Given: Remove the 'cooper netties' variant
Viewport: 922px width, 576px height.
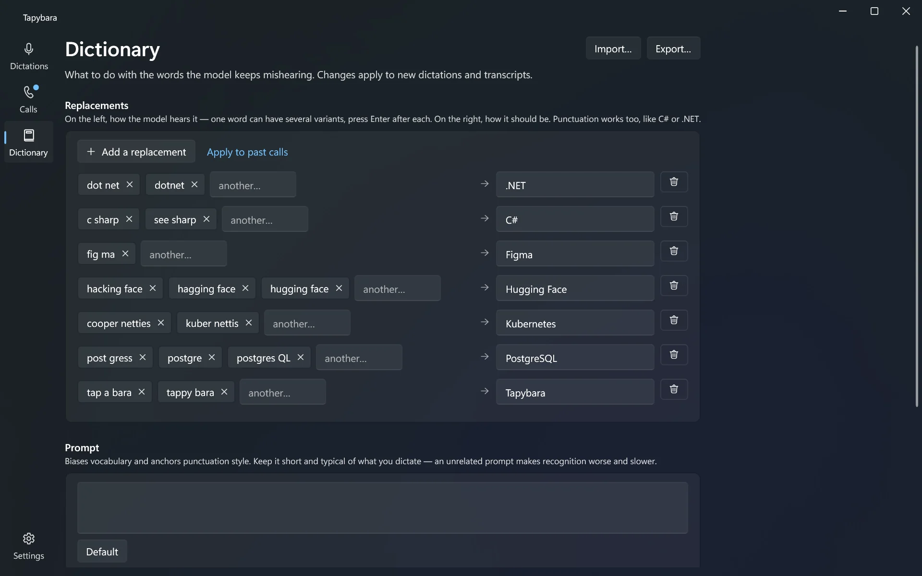Looking at the screenshot, I should (x=161, y=323).
